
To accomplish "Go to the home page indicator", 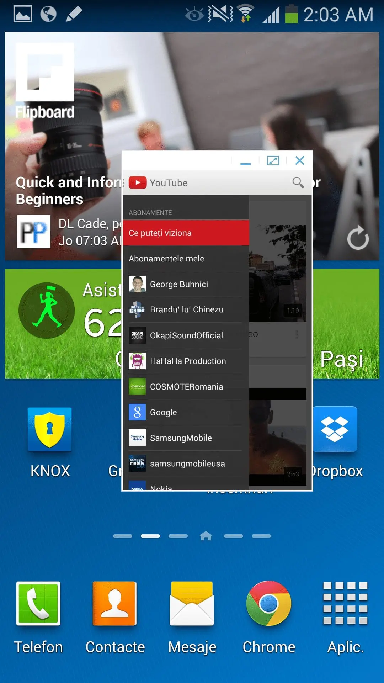I will pyautogui.click(x=206, y=536).
